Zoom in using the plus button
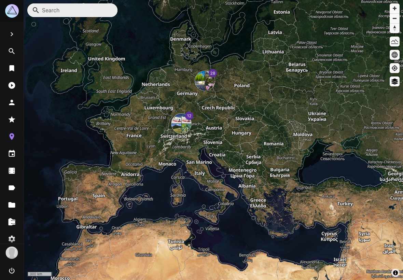This screenshot has height=280, width=403. pos(394,8)
